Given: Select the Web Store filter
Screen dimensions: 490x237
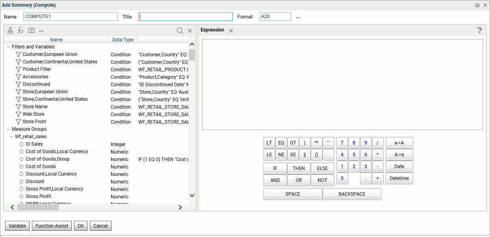Looking at the screenshot, I should 33,114.
